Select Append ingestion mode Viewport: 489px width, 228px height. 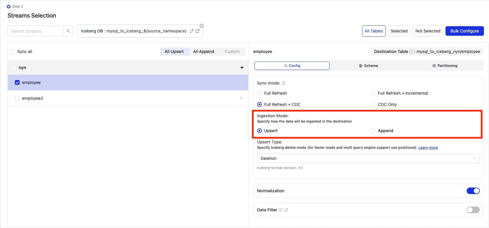pyautogui.click(x=373, y=131)
